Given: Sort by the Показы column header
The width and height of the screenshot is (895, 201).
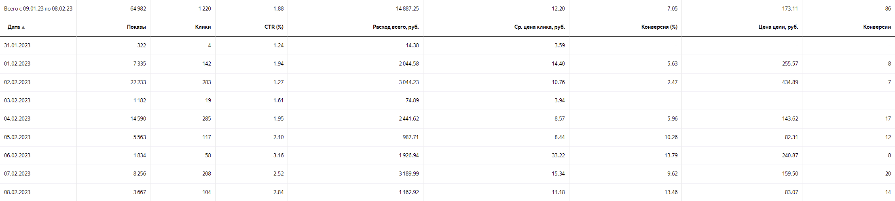Looking at the screenshot, I should point(136,27).
